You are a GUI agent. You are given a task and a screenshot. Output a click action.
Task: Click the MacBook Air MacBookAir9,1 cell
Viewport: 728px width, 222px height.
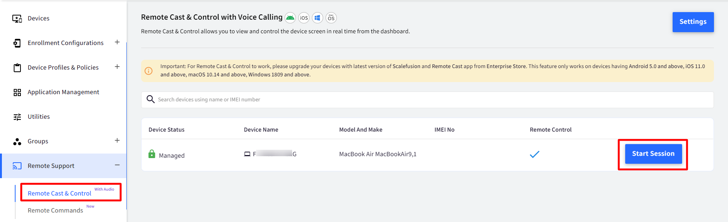(x=378, y=154)
